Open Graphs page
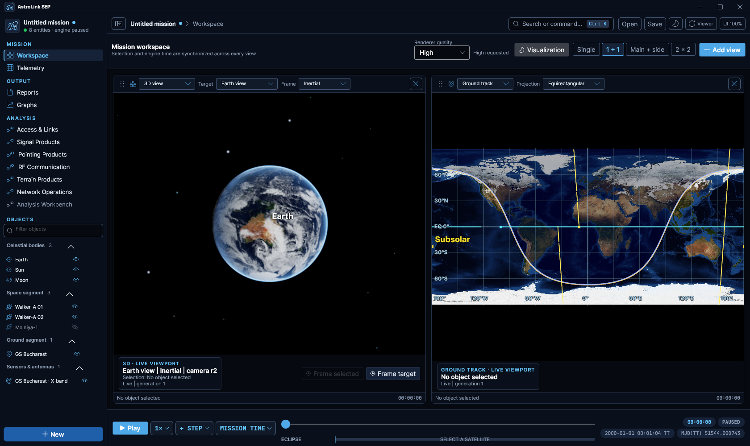The width and height of the screenshot is (750, 446). click(x=53, y=105)
